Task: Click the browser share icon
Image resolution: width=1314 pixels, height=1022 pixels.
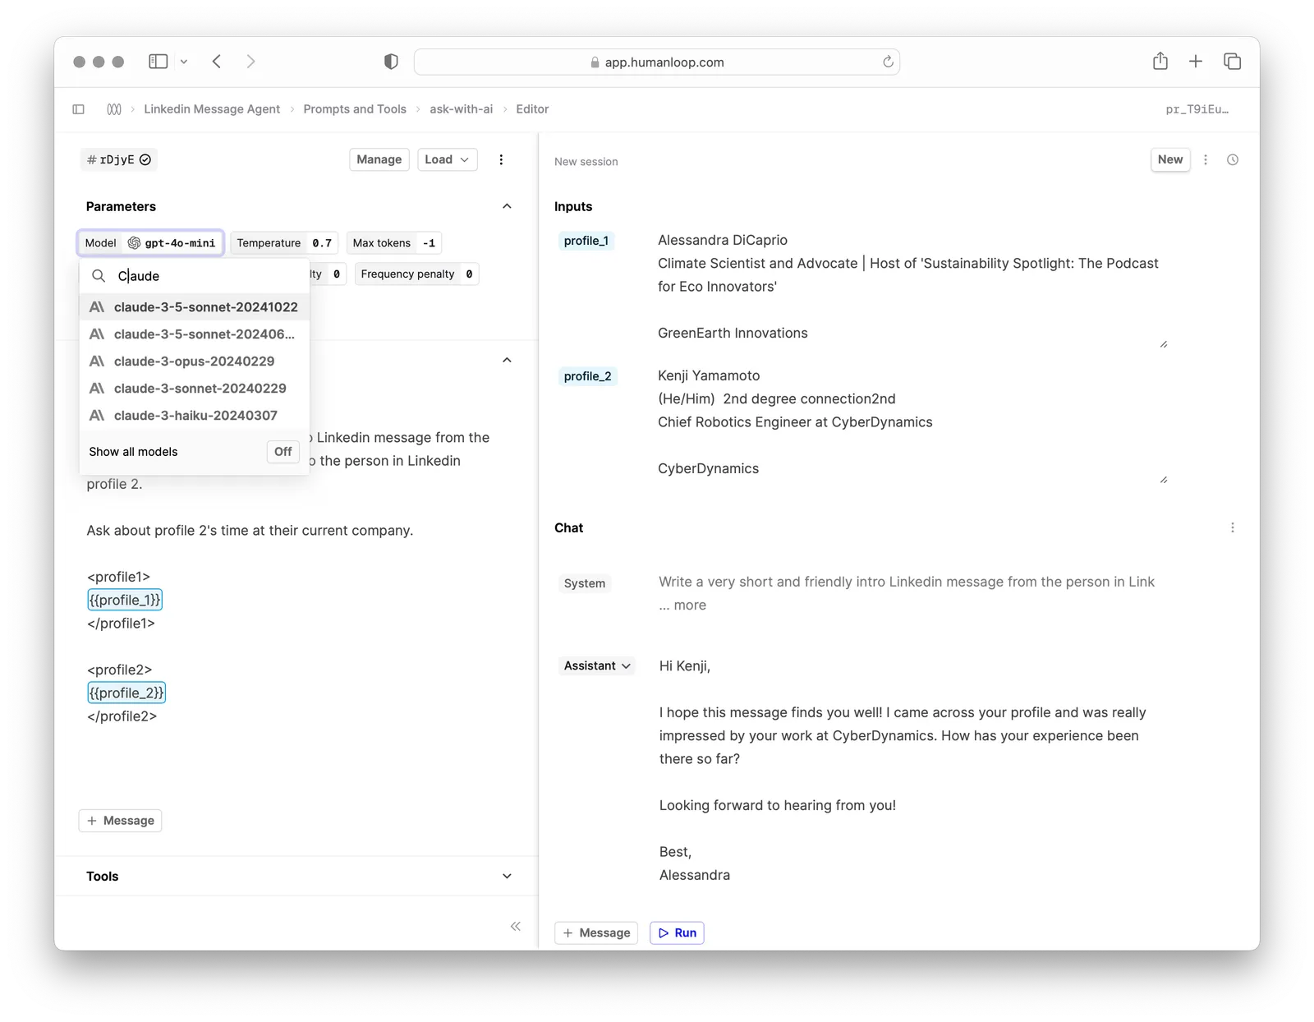Action: pos(1160,61)
